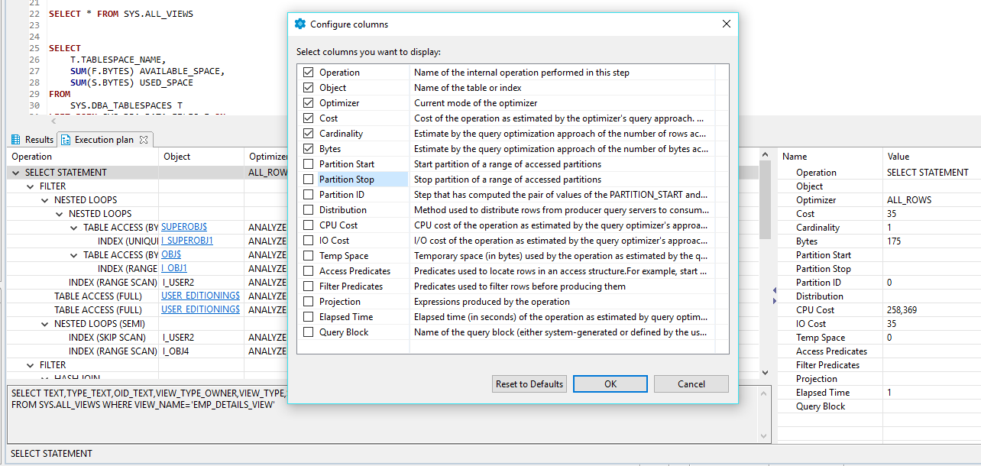Screen dimensions: 981x466
Task: Collapse the NESTED LOOPS (SEMI) node
Action: (44, 323)
